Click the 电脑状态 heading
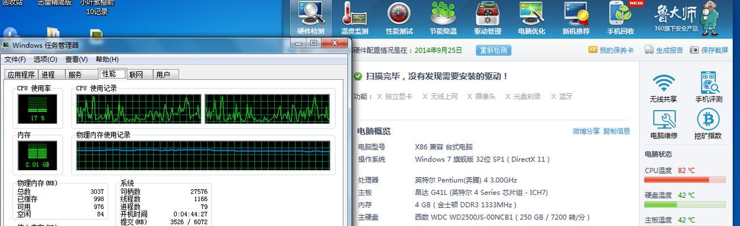This screenshot has height=226, width=740. click(658, 154)
